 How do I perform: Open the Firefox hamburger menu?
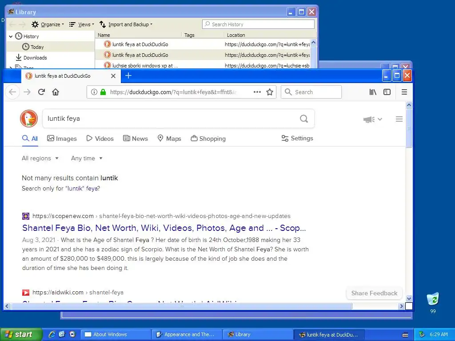click(404, 92)
